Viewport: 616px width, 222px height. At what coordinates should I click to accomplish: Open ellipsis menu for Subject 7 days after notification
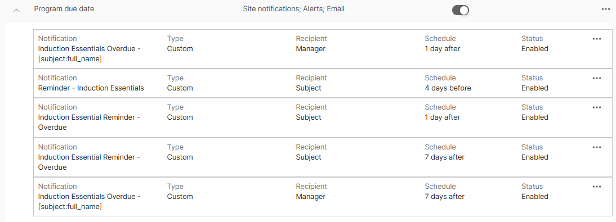point(597,147)
